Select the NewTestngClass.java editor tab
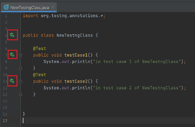 [30, 7]
